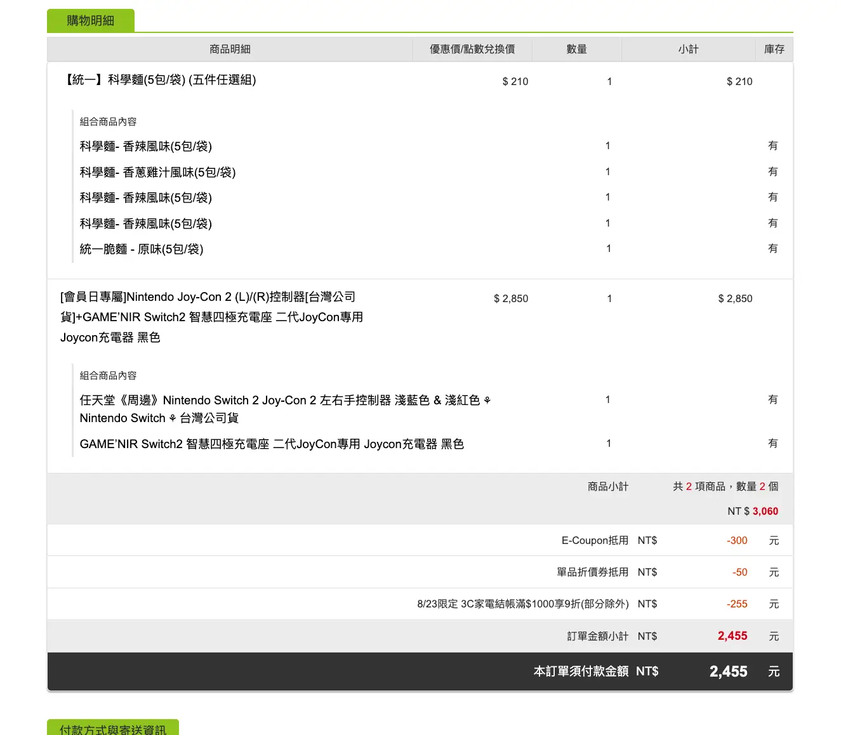Viewport: 841px width, 735px height.
Task: Click quantity 1 of the Joy-Con 2 bundle
Action: [609, 298]
